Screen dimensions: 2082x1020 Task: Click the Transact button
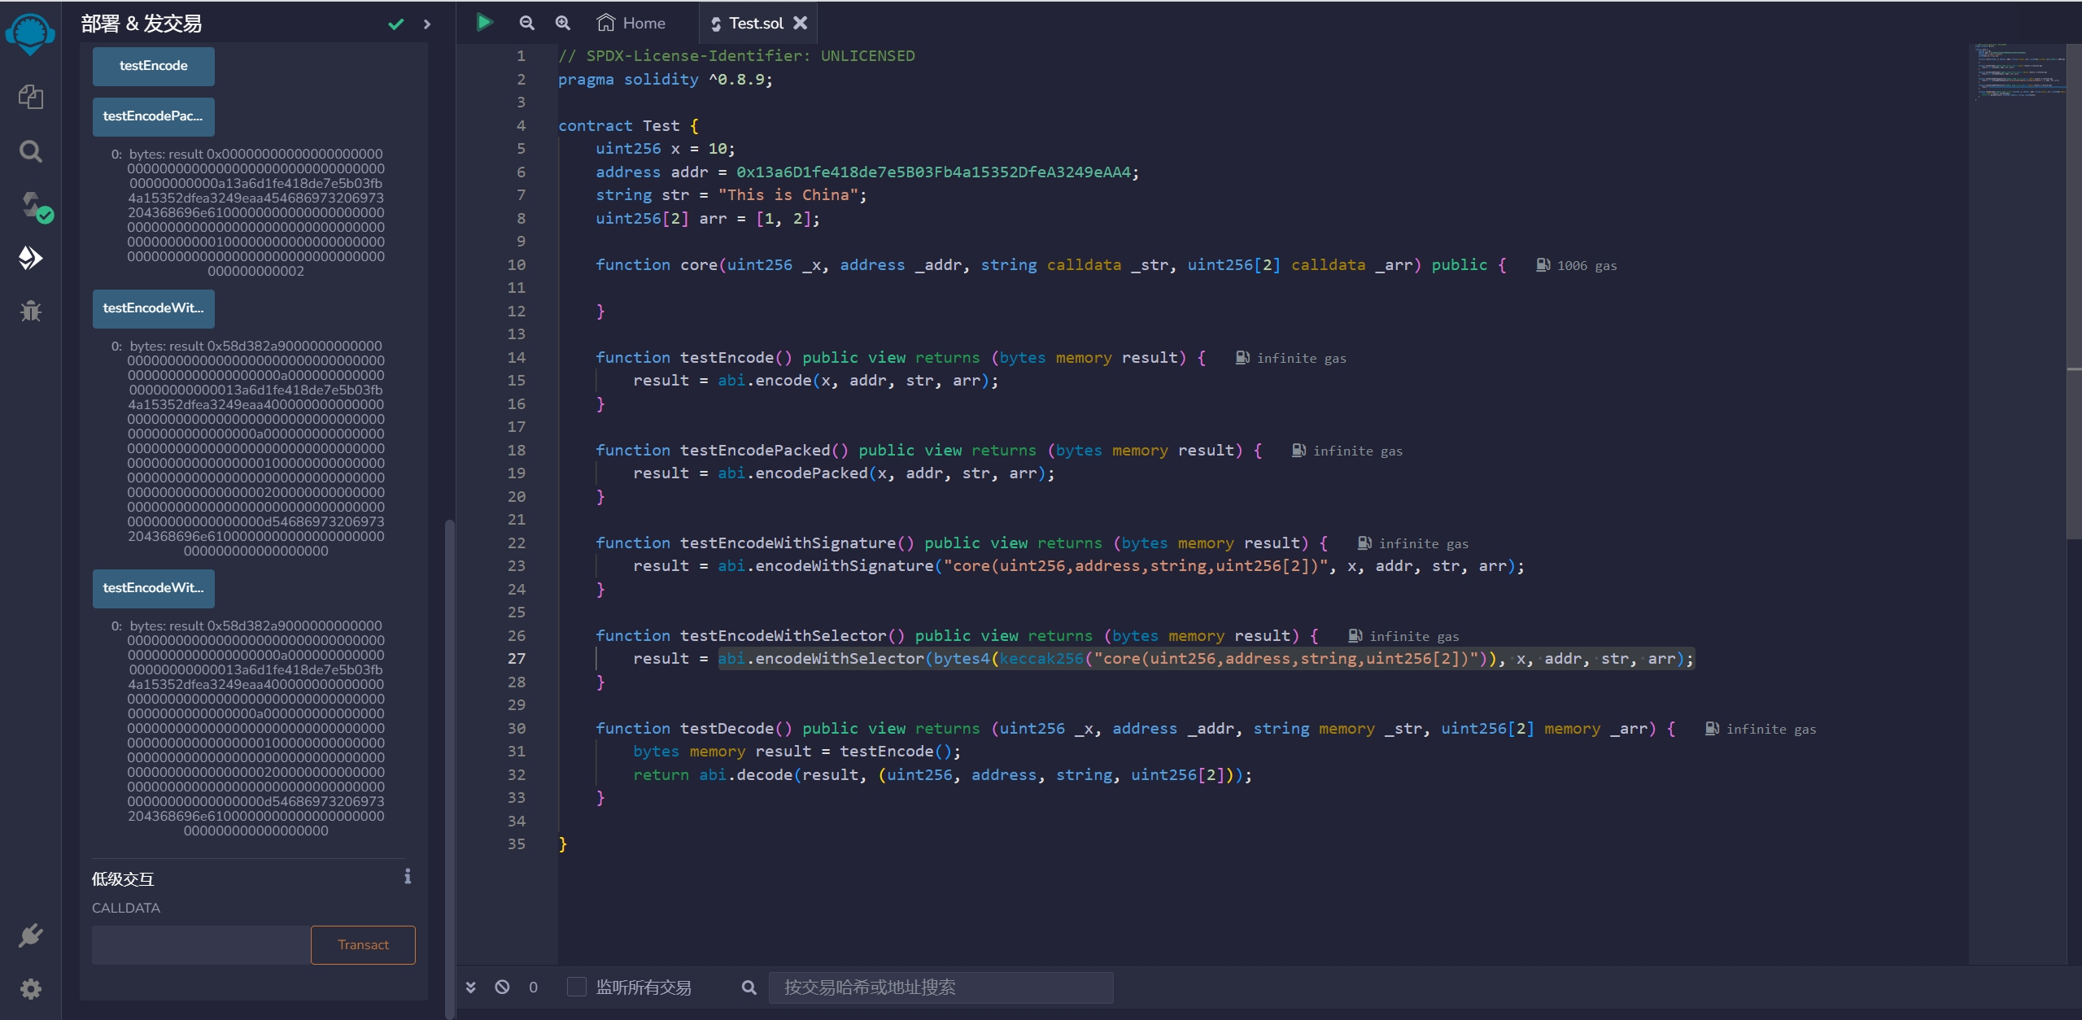coord(363,944)
